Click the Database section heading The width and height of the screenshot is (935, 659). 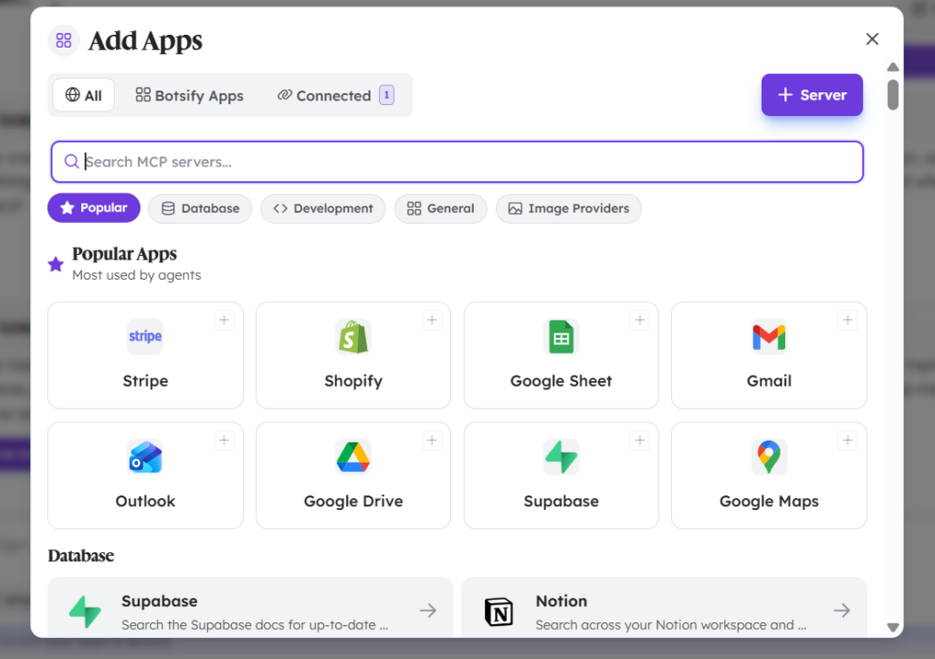(81, 556)
